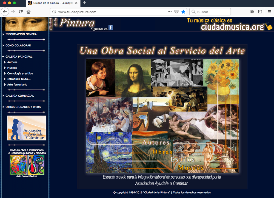
Task: Go to Autores in sidebar
Action: tap(12, 62)
